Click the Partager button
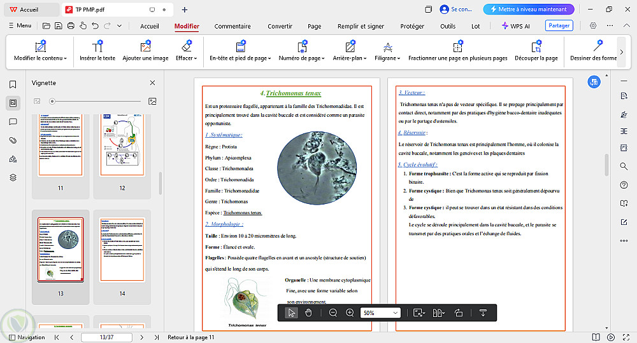Image resolution: width=637 pixels, height=343 pixels. click(x=559, y=26)
